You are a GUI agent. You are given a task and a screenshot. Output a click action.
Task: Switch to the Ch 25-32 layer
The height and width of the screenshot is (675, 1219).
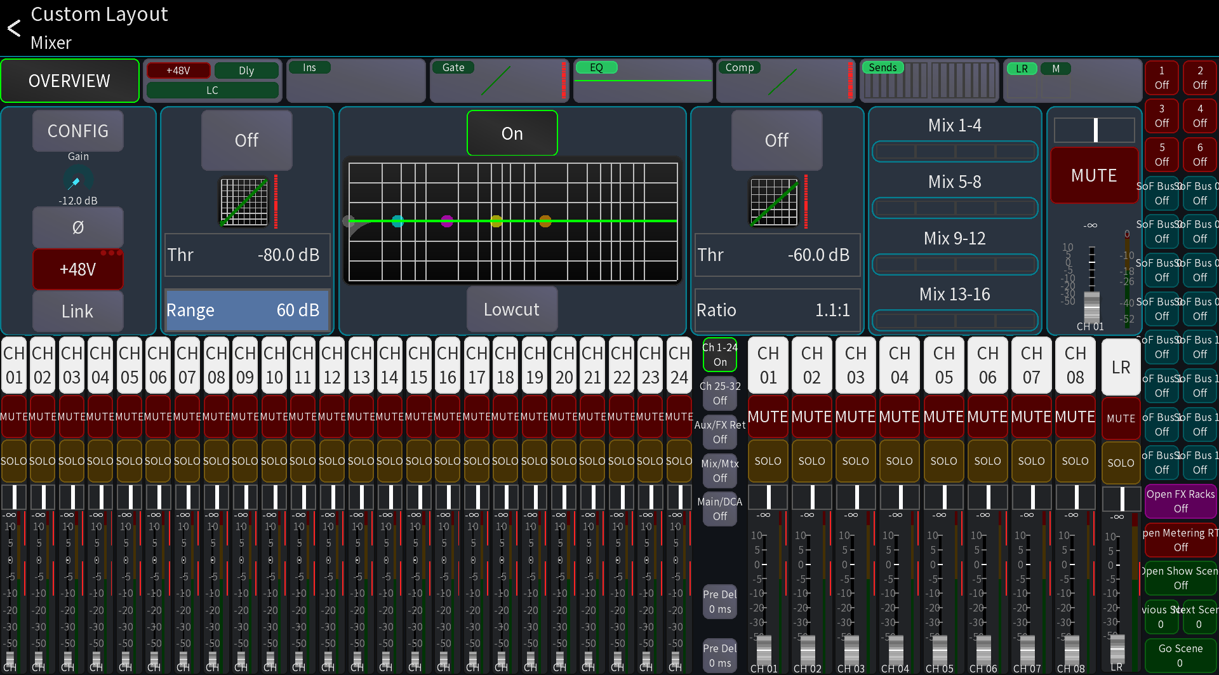click(719, 393)
